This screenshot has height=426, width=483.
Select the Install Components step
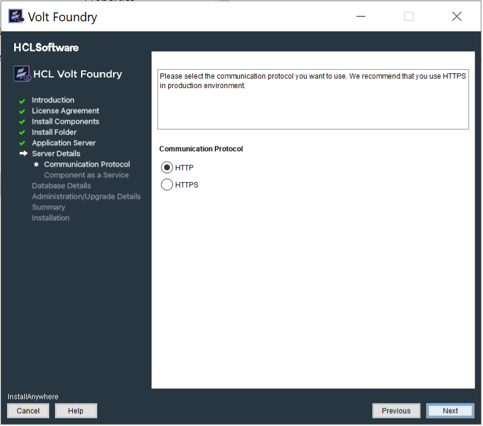[x=65, y=122]
